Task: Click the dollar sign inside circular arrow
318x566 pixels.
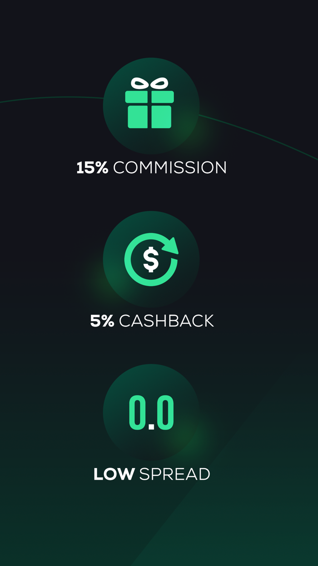Action: point(151,259)
